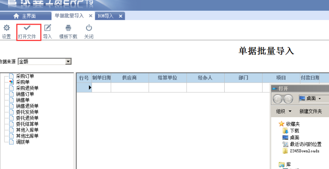329x169 pixels.
Task: Click the empty 经办人 cell in first row
Action: coord(205,87)
